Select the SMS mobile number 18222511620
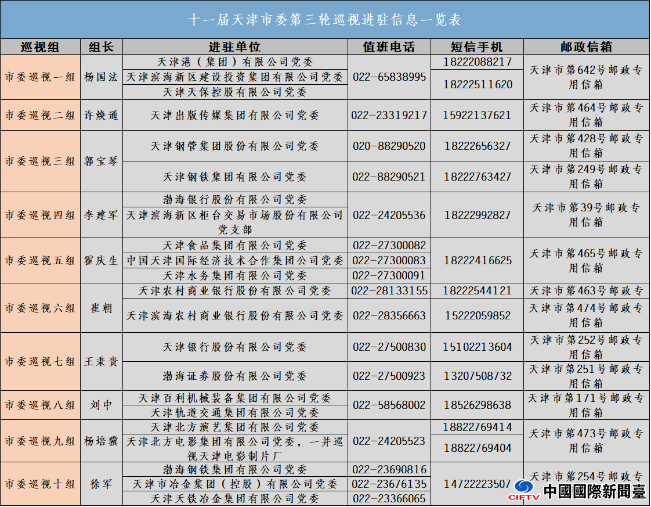 (x=478, y=84)
